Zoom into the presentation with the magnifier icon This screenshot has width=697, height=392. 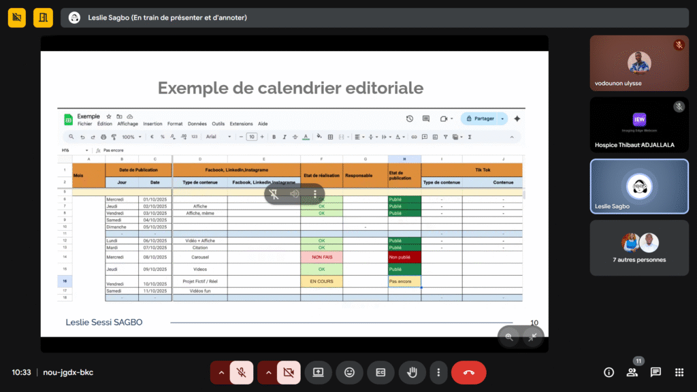click(509, 337)
